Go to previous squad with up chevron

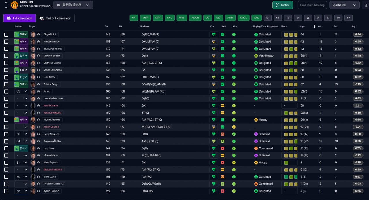6,3
